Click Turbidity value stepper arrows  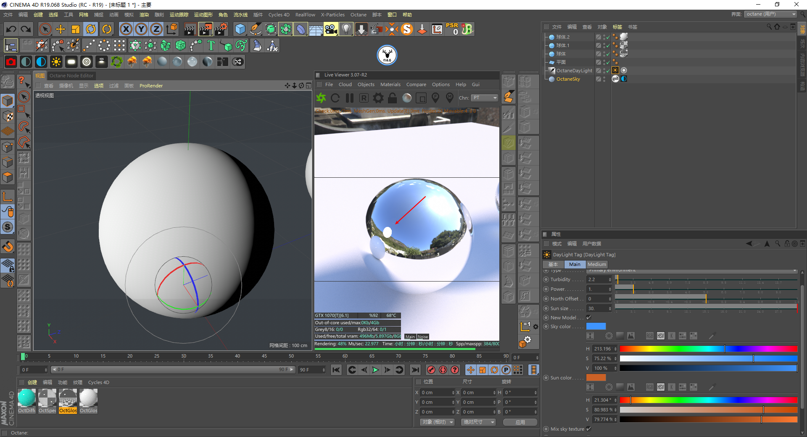pyautogui.click(x=610, y=279)
